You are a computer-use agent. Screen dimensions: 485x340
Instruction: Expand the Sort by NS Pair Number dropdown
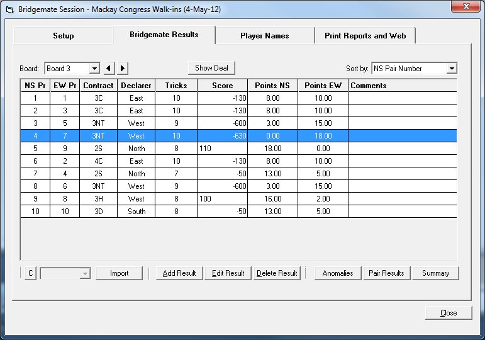(x=452, y=68)
